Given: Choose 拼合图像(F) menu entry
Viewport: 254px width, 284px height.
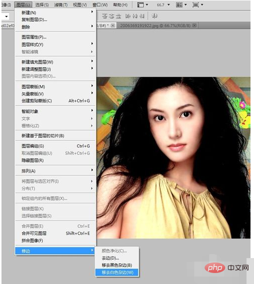Looking at the screenshot, I should [x=55, y=241].
